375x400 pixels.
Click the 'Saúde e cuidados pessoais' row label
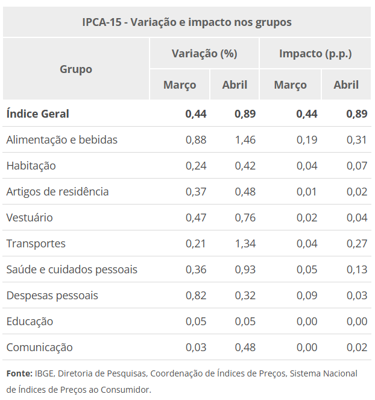(72, 270)
